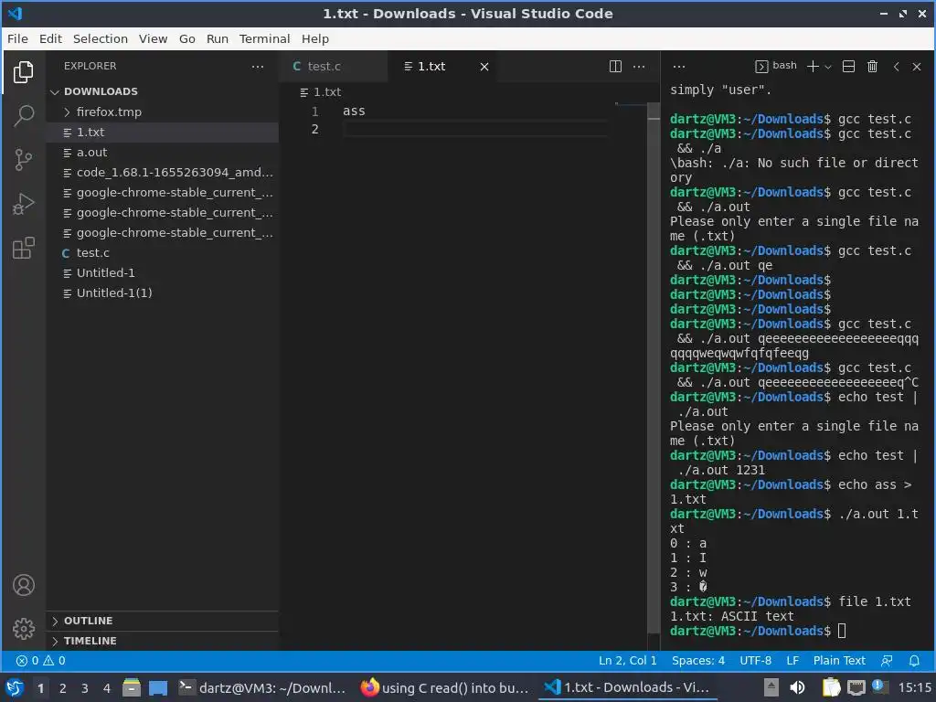This screenshot has width=936, height=702.
Task: Create a new terminal with plus icon
Action: 813,66
